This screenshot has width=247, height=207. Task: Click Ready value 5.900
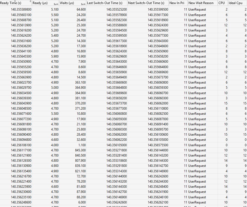point(55,56)
